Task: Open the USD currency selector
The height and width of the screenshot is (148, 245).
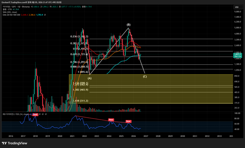Action: 238,7
